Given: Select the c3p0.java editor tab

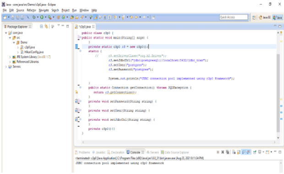Looking at the screenshot, I should pos(85,27).
